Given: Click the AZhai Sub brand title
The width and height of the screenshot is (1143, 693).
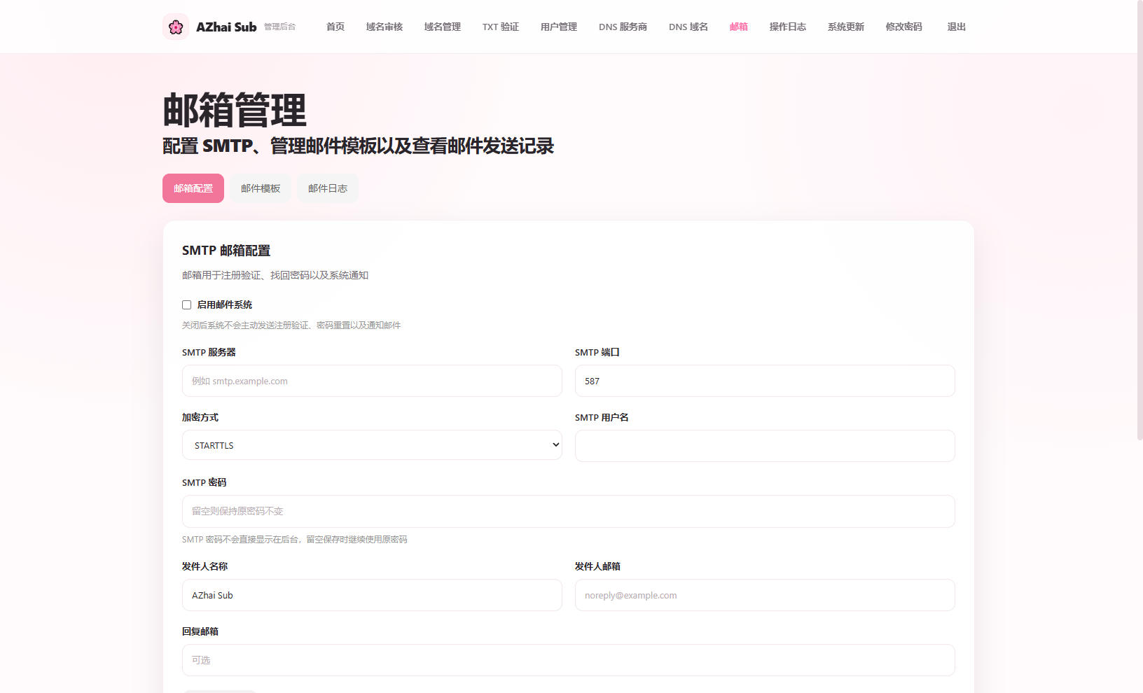Looking at the screenshot, I should pos(226,27).
